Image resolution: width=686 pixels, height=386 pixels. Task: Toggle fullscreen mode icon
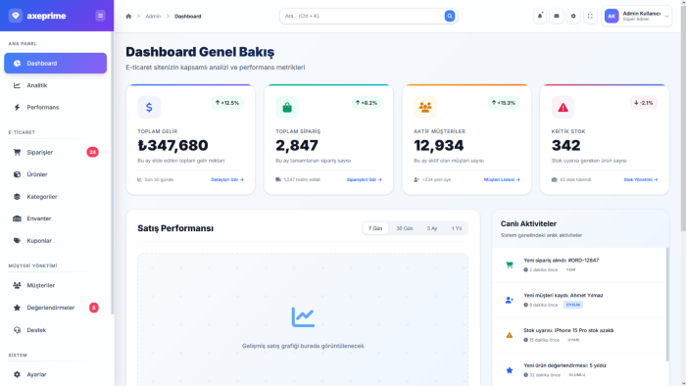tap(590, 17)
